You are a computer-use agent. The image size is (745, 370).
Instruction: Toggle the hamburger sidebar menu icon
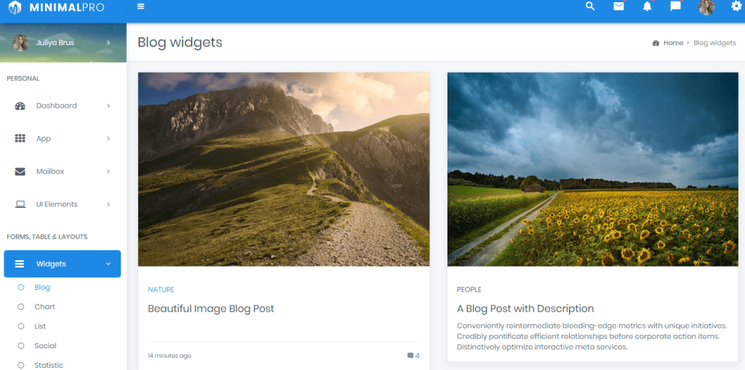pyautogui.click(x=140, y=7)
